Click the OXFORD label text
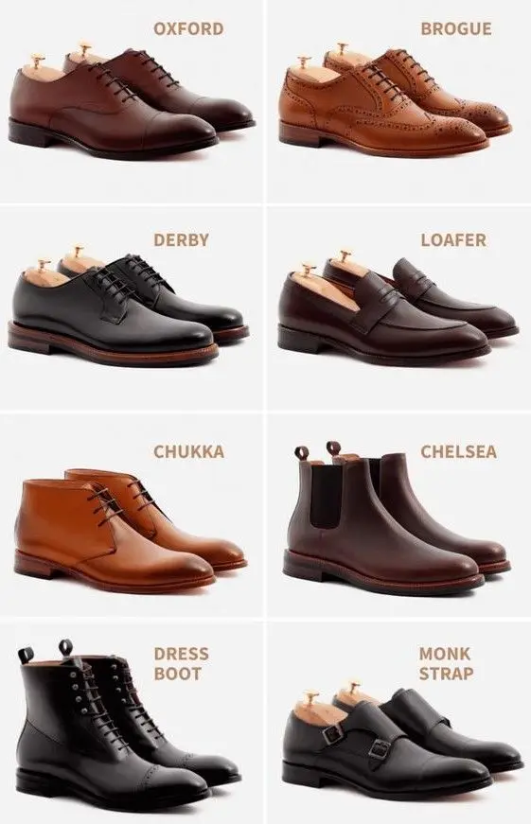Image resolution: width=531 pixels, height=824 pixels. point(188,28)
